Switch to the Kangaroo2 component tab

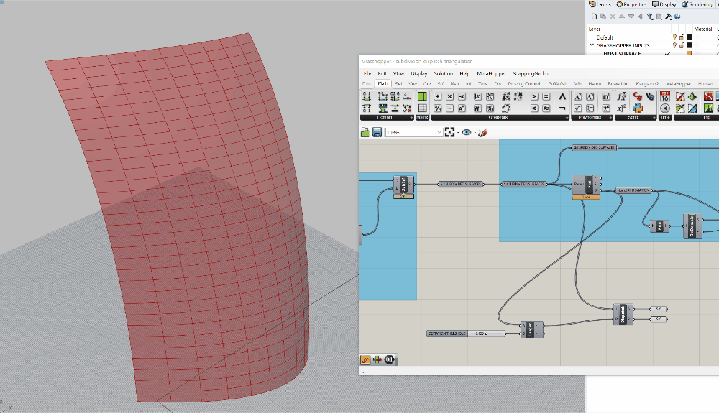(649, 84)
